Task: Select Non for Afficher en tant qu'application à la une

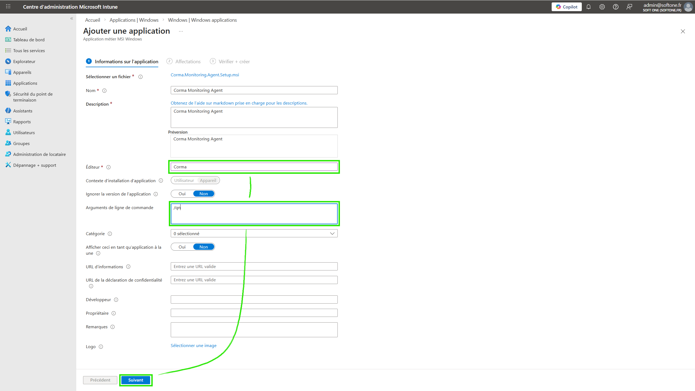Action: point(204,247)
